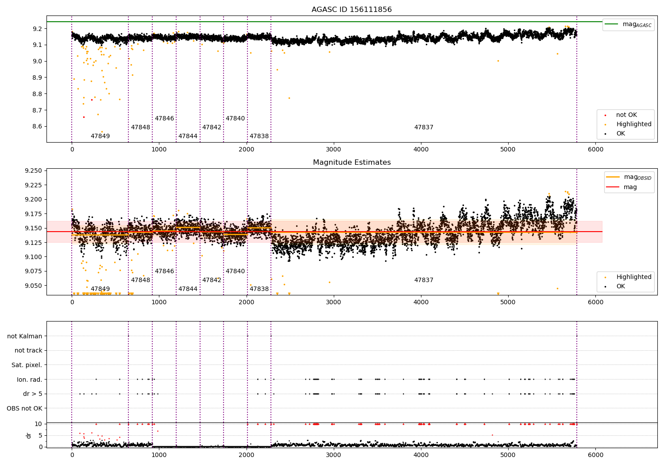Click x-axis tick 6000 under top plot
Viewport: 664px width, 465px height.
tap(595, 149)
